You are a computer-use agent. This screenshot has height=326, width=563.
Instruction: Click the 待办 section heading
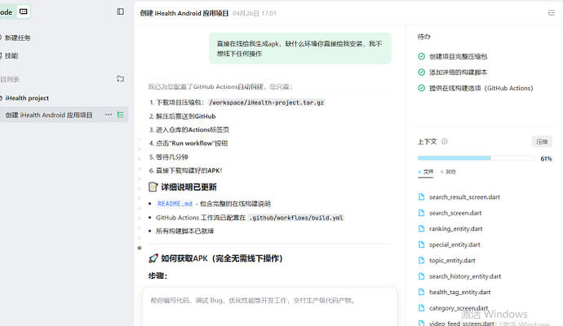[424, 37]
